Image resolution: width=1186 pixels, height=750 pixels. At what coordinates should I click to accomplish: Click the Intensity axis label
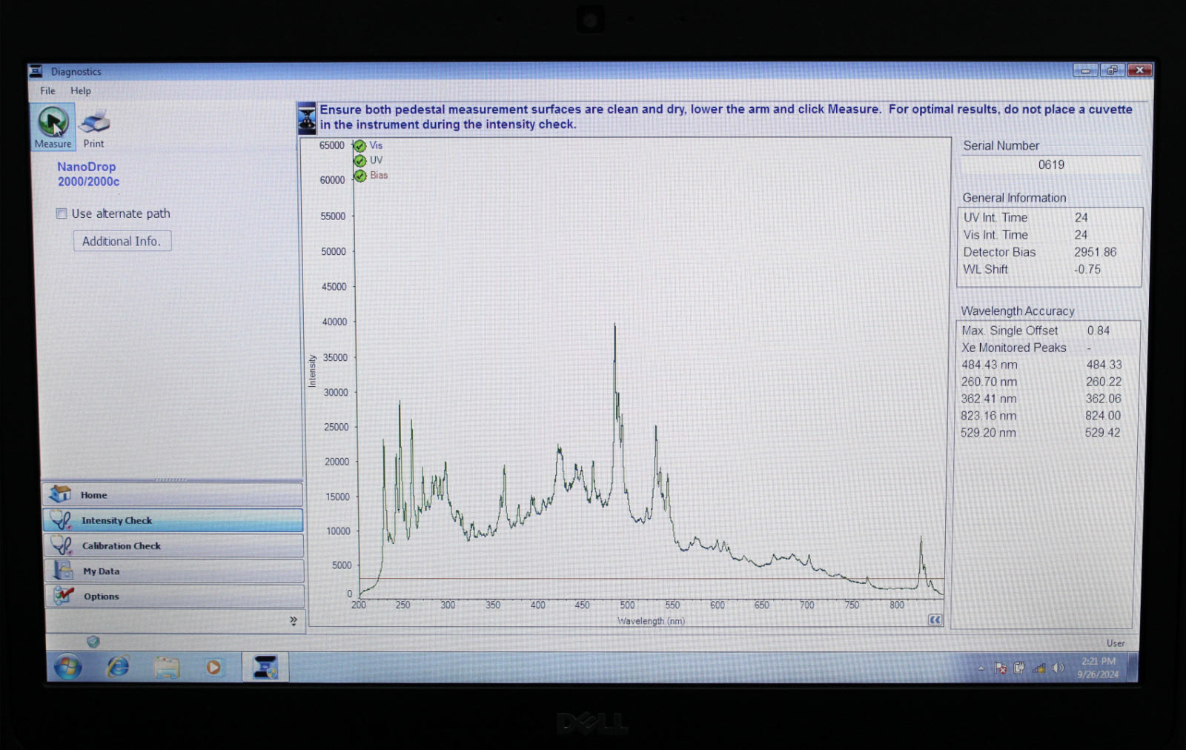[312, 371]
